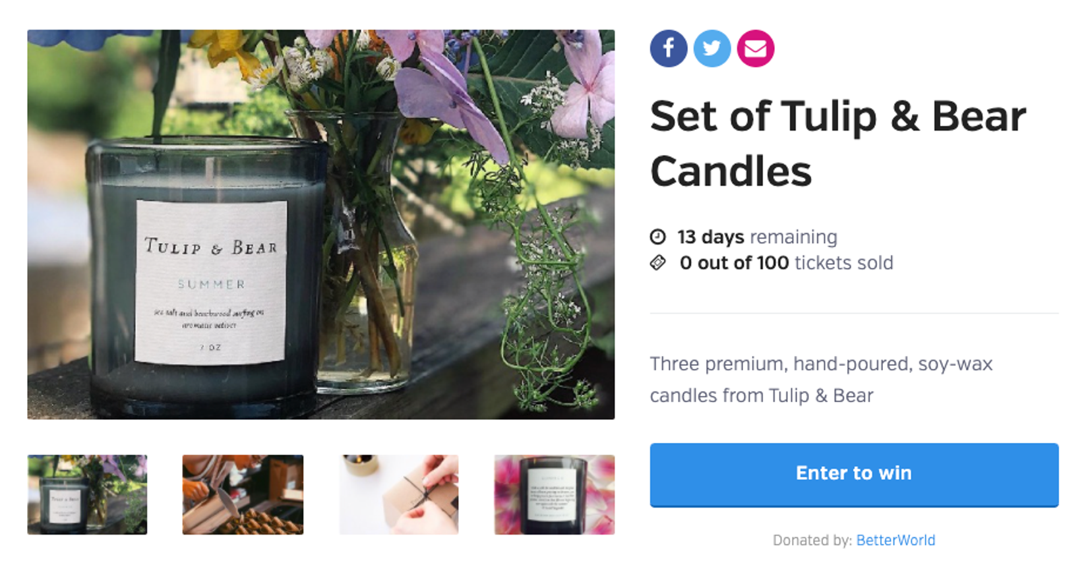
Task: Click the Summer label on the candle jar
Action: pyautogui.click(x=211, y=284)
